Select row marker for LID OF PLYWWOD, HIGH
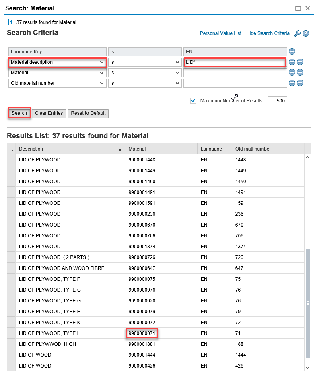317x390 pixels. [11, 344]
